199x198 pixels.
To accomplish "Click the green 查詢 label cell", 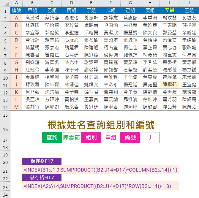I will (52, 138).
